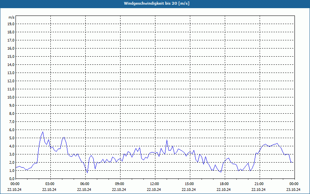Screen dimensions: 310x194
Task: Select the 1,0 y-axis value
Action: (12, 170)
